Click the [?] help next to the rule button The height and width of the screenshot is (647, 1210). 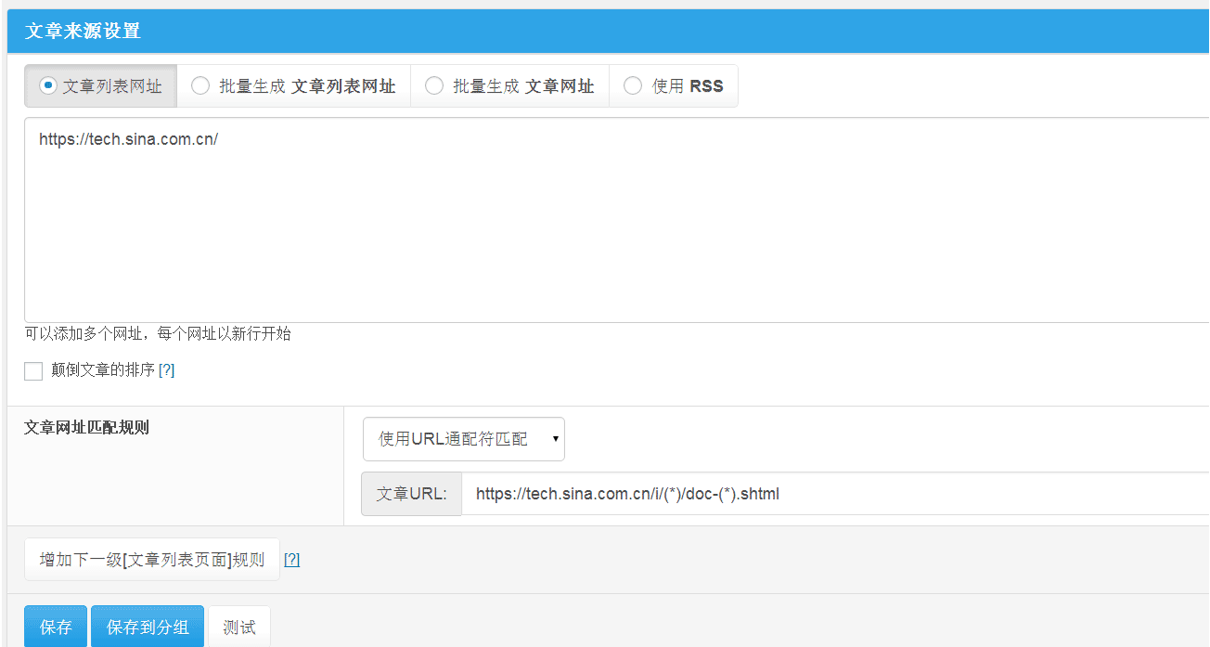291,559
